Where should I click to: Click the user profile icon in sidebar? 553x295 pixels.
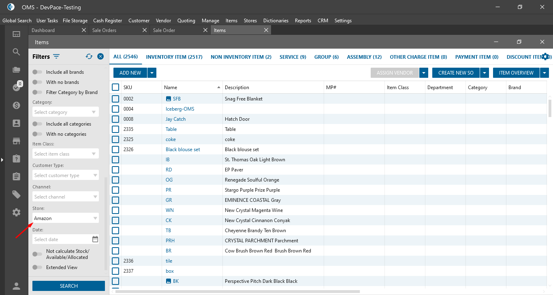point(16,286)
